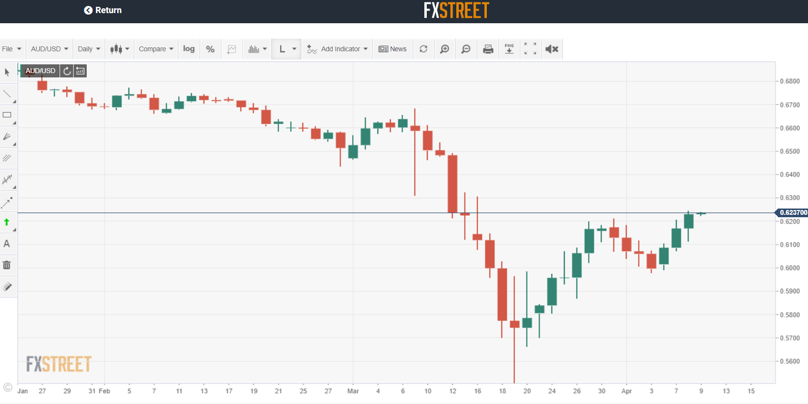The height and width of the screenshot is (404, 808).
Task: Expand line tool submenu corner arrow
Action: point(15,102)
